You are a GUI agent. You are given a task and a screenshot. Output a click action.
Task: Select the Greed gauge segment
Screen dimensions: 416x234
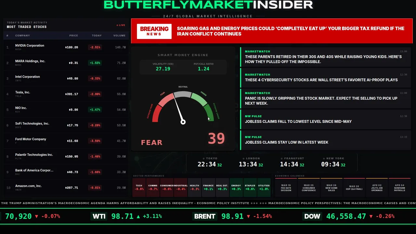[199, 99]
